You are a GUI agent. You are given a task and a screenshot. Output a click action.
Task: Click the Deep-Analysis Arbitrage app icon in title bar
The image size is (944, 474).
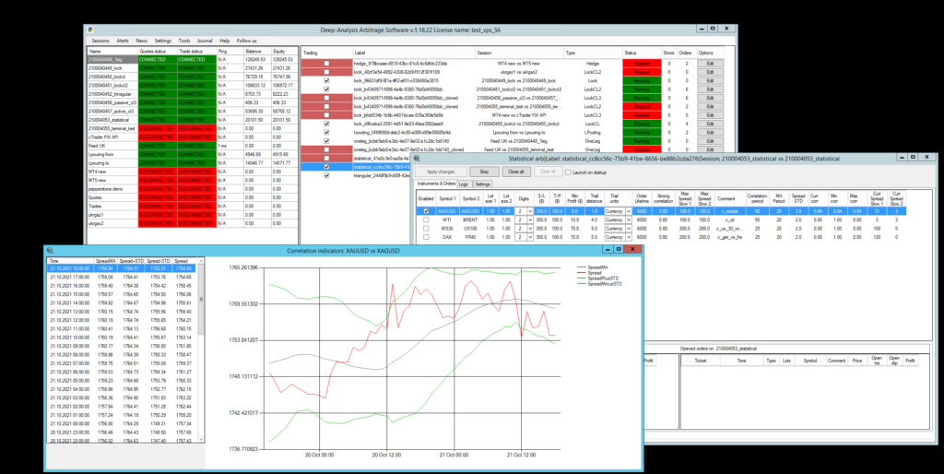point(90,29)
